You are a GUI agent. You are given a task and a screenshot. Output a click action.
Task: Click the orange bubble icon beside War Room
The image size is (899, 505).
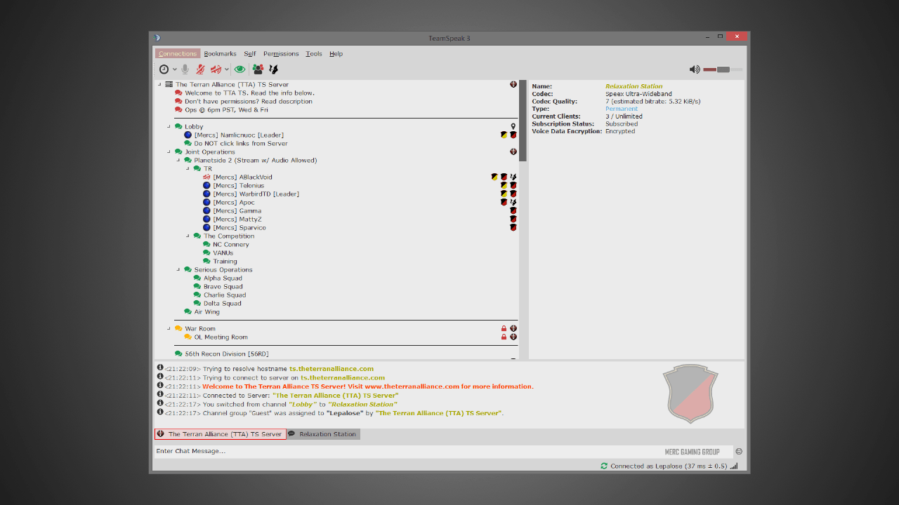tap(178, 328)
